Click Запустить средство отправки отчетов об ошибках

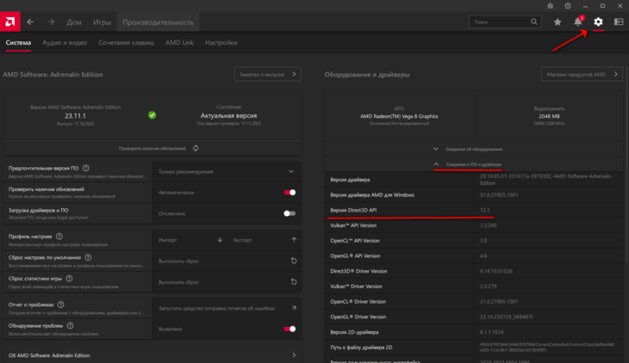click(216, 308)
